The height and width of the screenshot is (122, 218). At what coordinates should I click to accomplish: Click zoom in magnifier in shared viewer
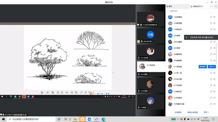[72, 92]
